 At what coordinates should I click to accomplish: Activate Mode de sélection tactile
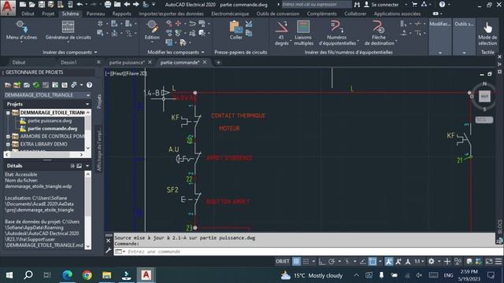click(x=487, y=33)
